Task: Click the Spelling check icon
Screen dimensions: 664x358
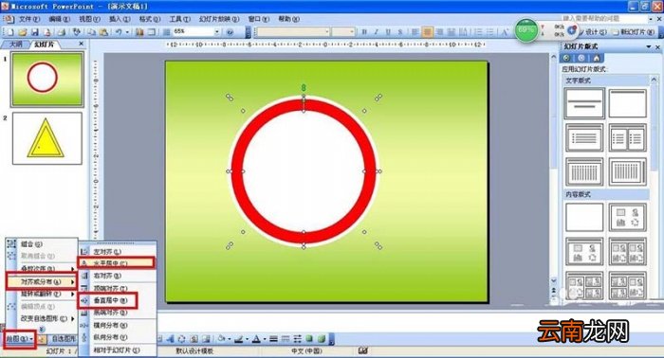Action: [x=77, y=32]
